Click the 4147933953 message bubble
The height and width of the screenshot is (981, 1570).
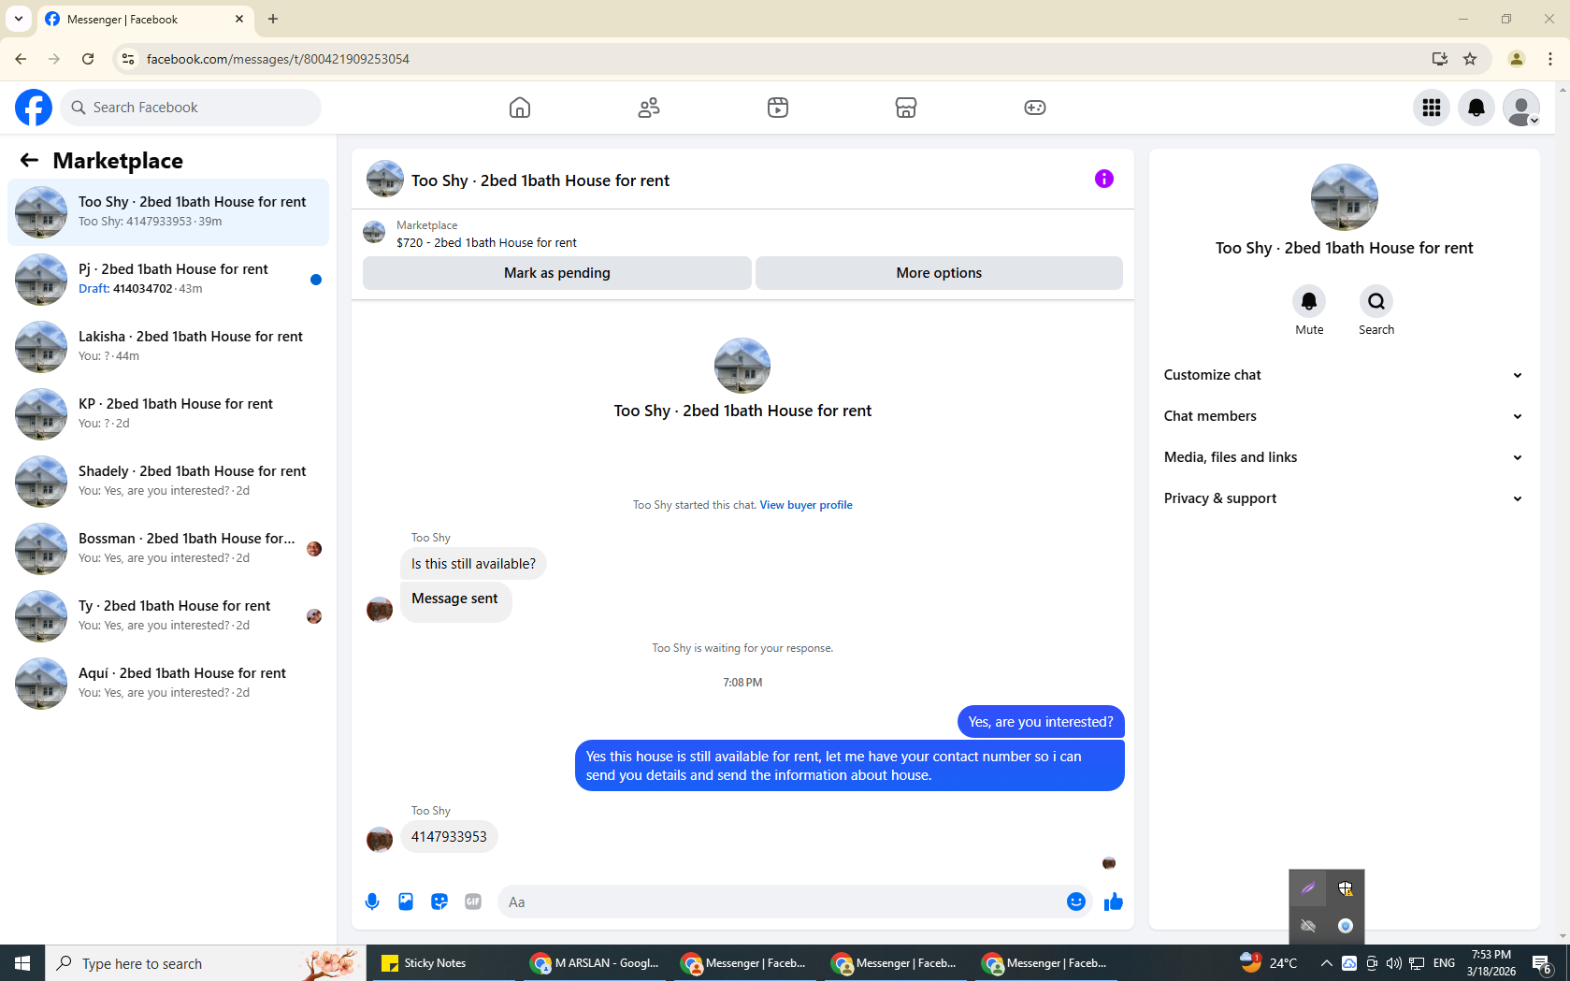pyautogui.click(x=449, y=837)
